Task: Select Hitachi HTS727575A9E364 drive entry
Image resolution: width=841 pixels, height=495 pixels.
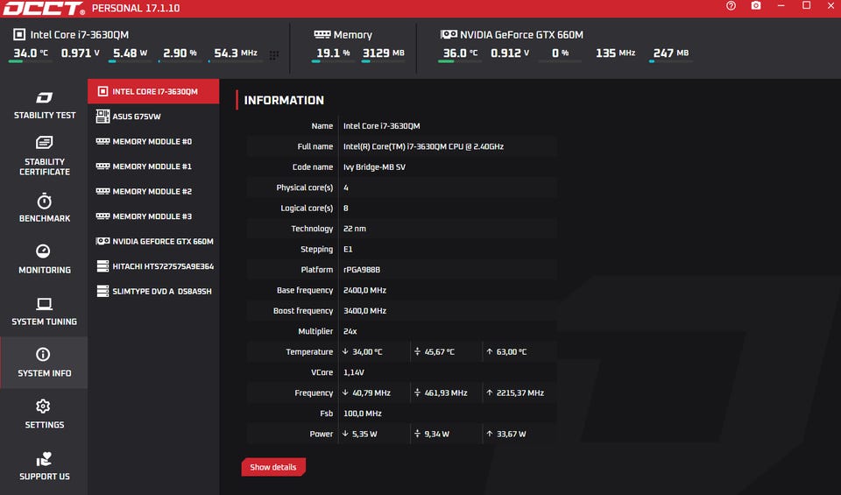Action: point(153,266)
